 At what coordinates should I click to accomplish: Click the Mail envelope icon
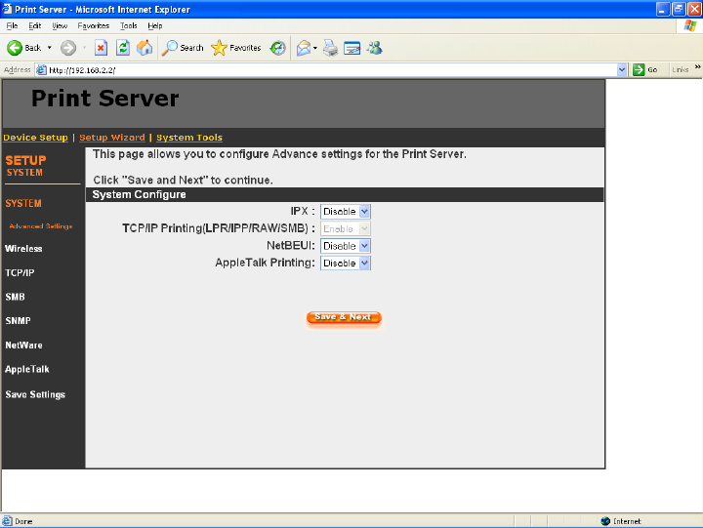[304, 48]
